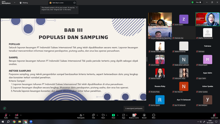220x124 pixels.
Task: Click Karina Agusti's blue R avatar
Action: pos(160,100)
